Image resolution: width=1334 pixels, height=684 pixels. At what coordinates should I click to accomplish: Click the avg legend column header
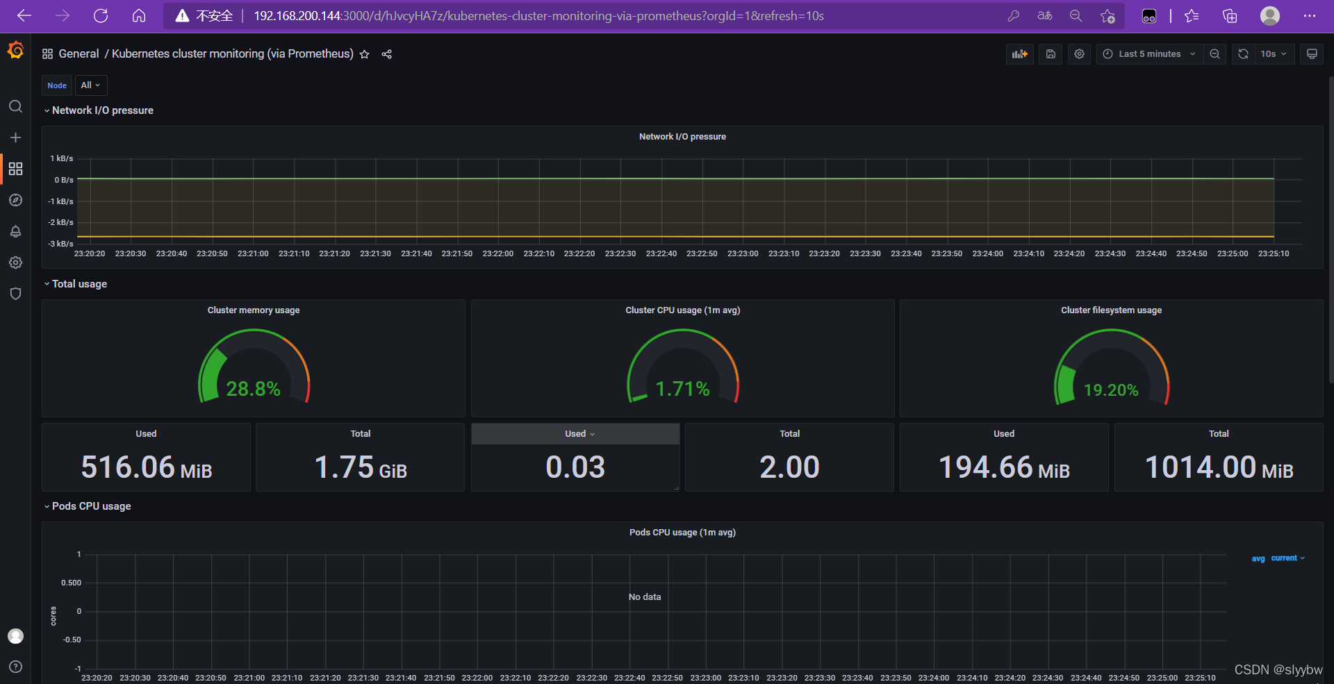coord(1258,558)
